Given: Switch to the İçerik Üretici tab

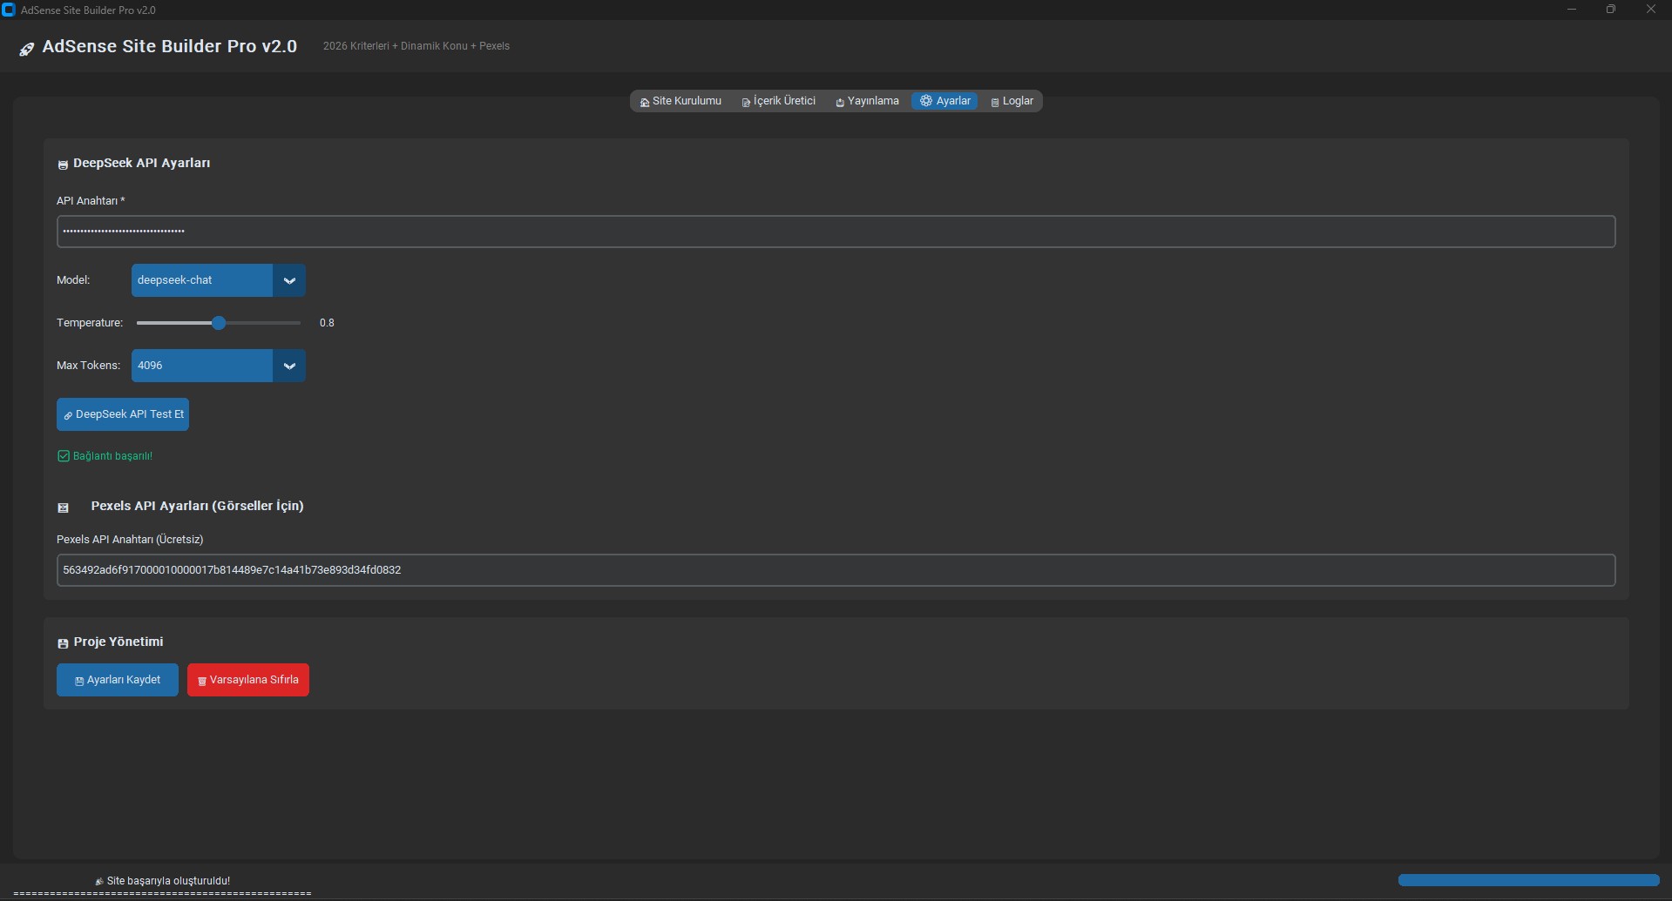Looking at the screenshot, I should 778,101.
